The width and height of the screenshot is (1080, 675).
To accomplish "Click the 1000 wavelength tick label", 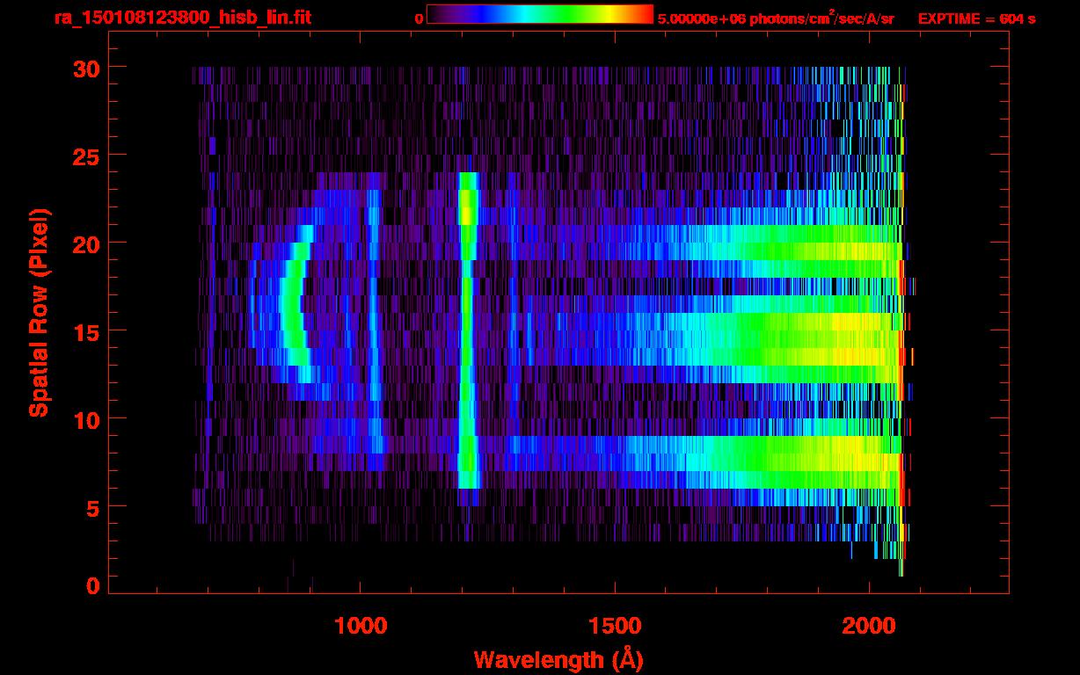I will [361, 626].
